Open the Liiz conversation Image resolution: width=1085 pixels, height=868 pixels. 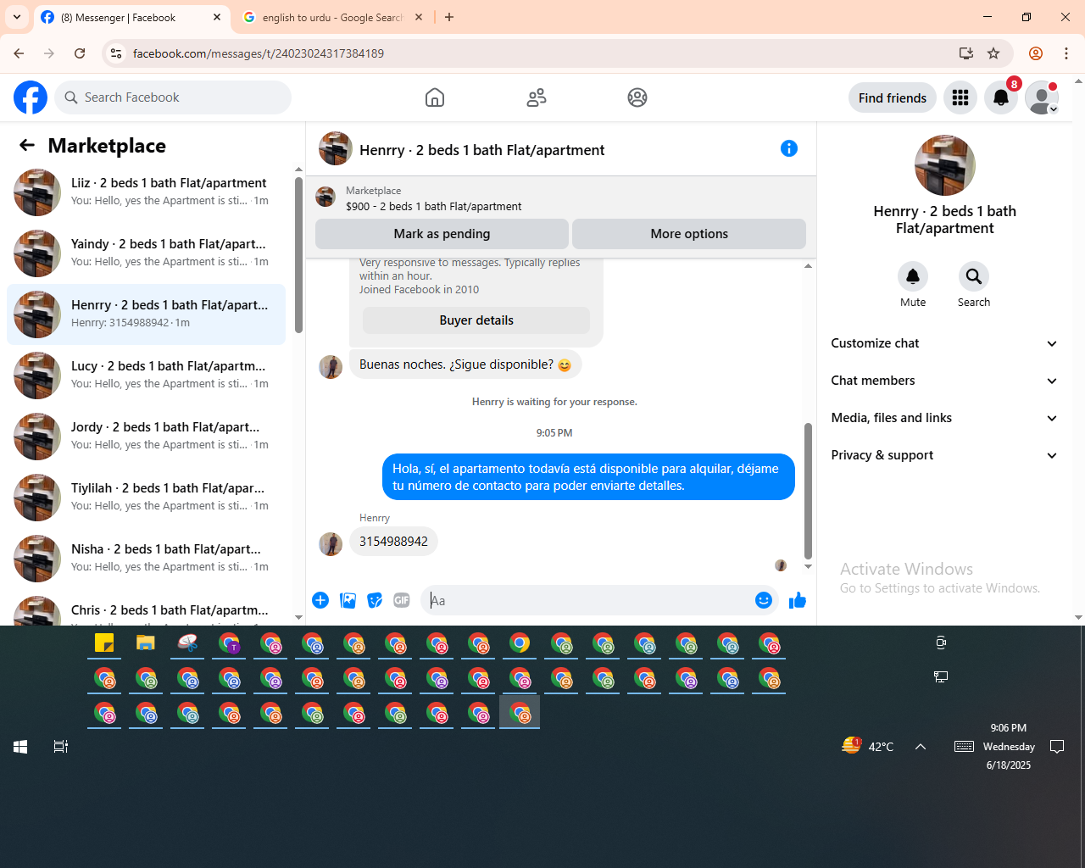coord(146,192)
